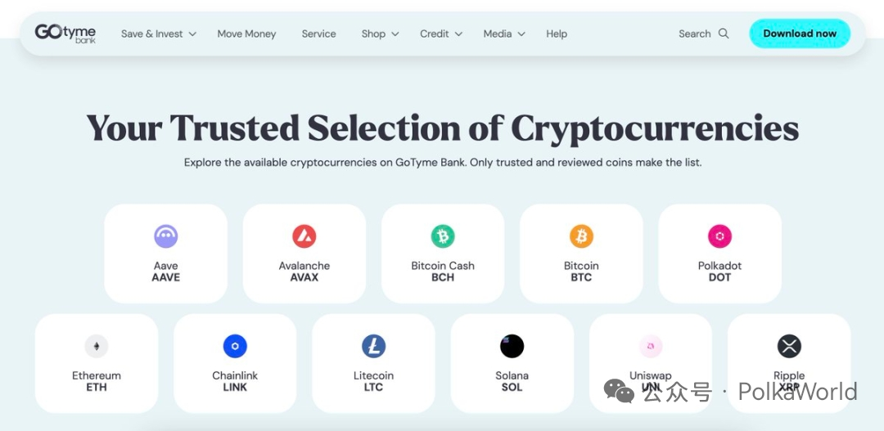884x431 pixels.
Task: Go to the Service page
Action: 318,34
